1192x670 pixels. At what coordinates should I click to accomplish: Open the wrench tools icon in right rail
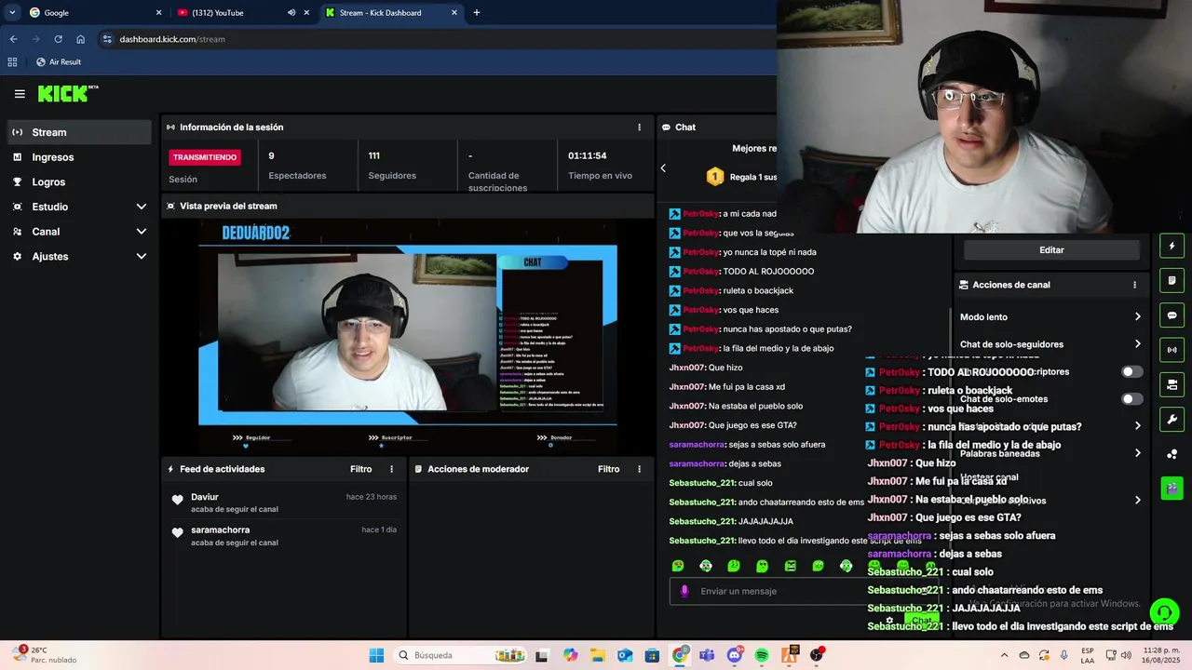coord(1172,419)
